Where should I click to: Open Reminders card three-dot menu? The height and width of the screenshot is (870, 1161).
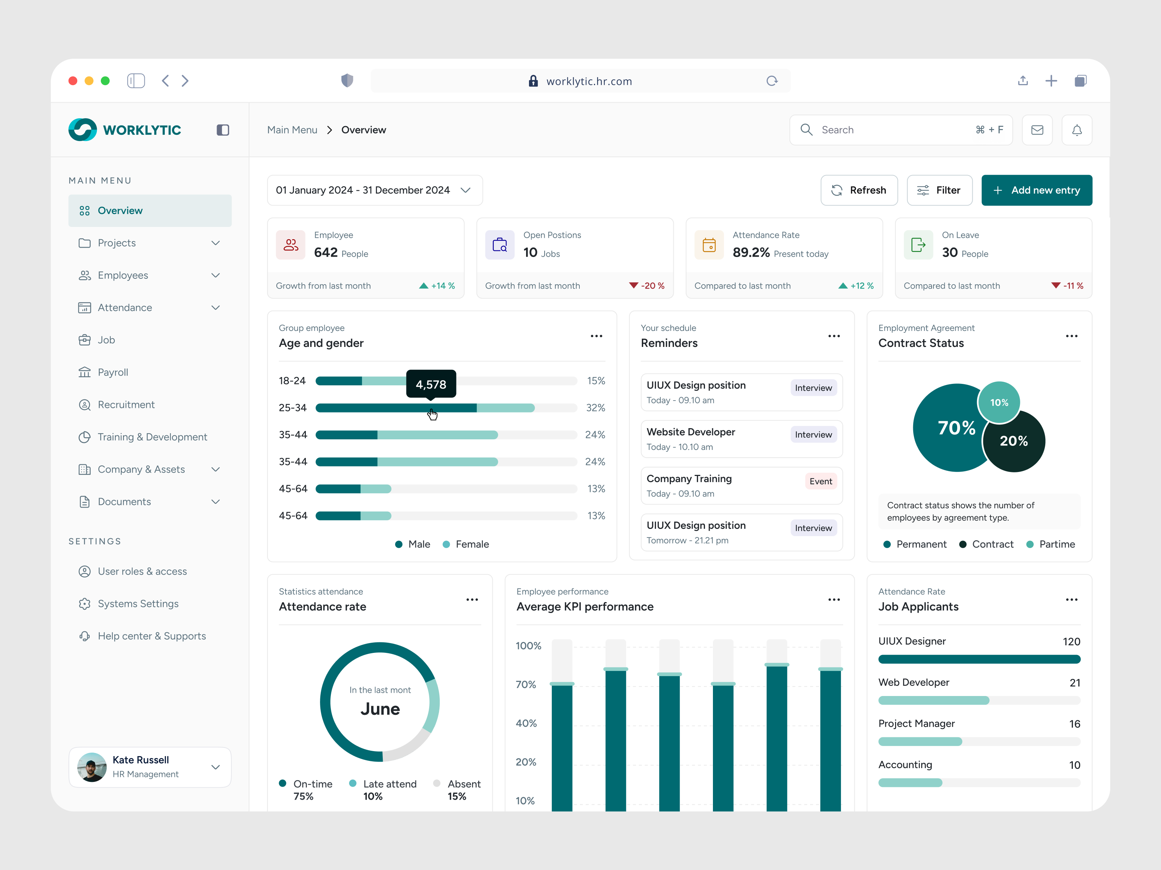833,336
